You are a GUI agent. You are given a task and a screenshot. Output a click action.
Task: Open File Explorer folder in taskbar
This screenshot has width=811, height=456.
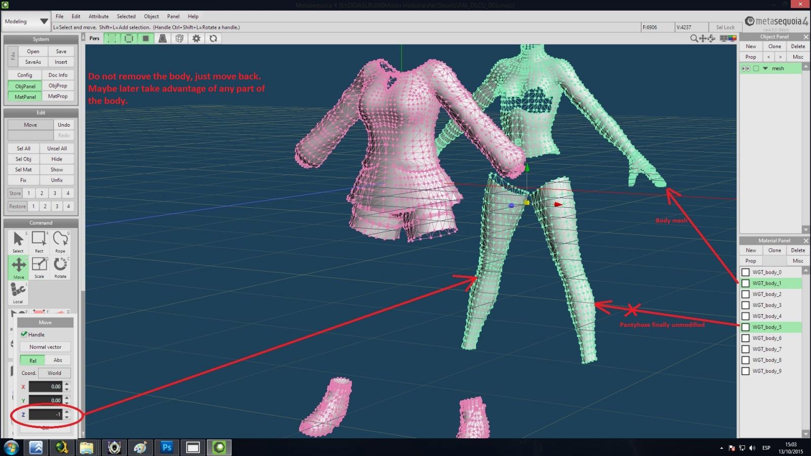87,447
